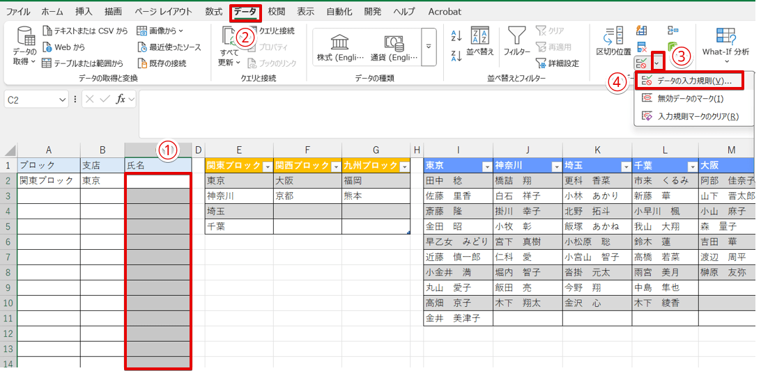The image size is (761, 373).
Task: Select cell containing 早乙女 みどり
Action: [458, 241]
